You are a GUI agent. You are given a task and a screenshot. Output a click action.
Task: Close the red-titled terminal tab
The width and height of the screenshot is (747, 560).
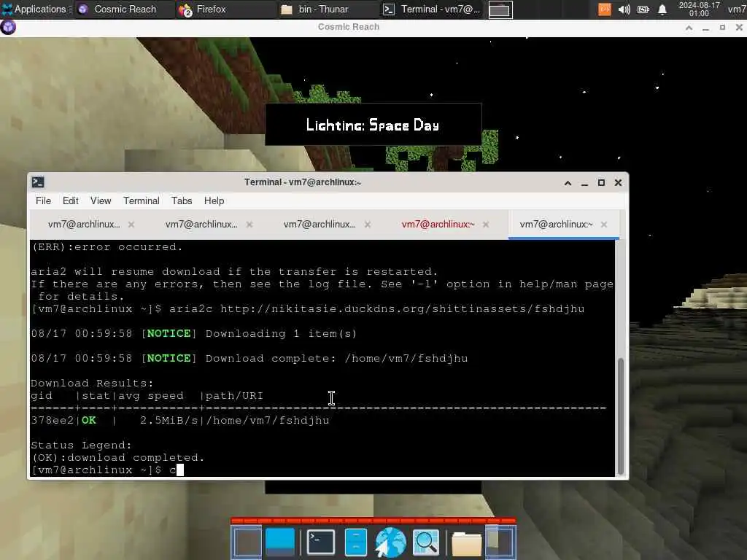(485, 225)
